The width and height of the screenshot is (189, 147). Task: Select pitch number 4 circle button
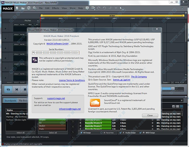(x=73, y=127)
